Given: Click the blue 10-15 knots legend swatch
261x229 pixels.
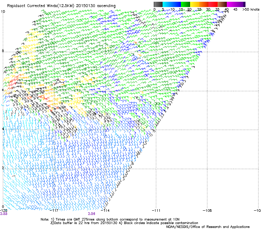Looking at the screenshot, I should coord(176,4).
